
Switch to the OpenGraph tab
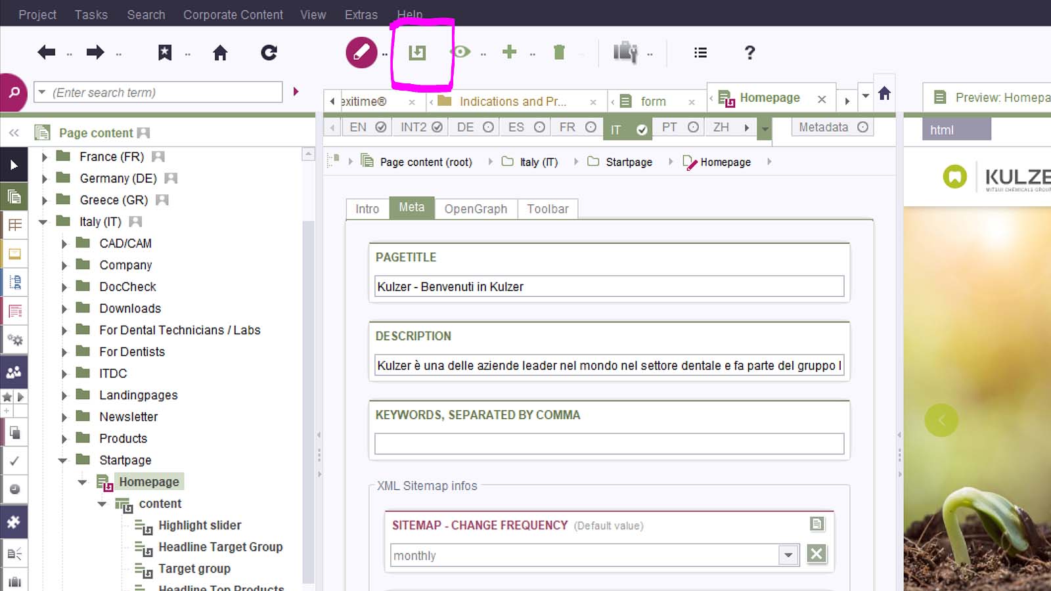tap(476, 209)
